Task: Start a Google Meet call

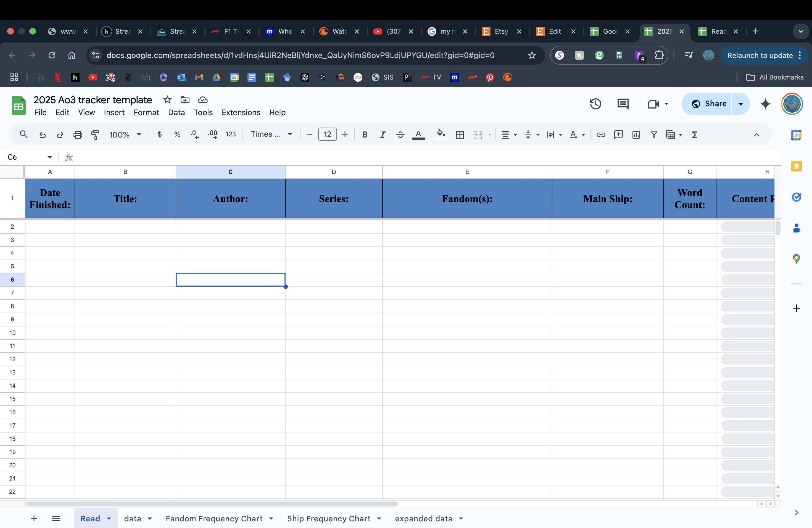Action: (x=652, y=104)
